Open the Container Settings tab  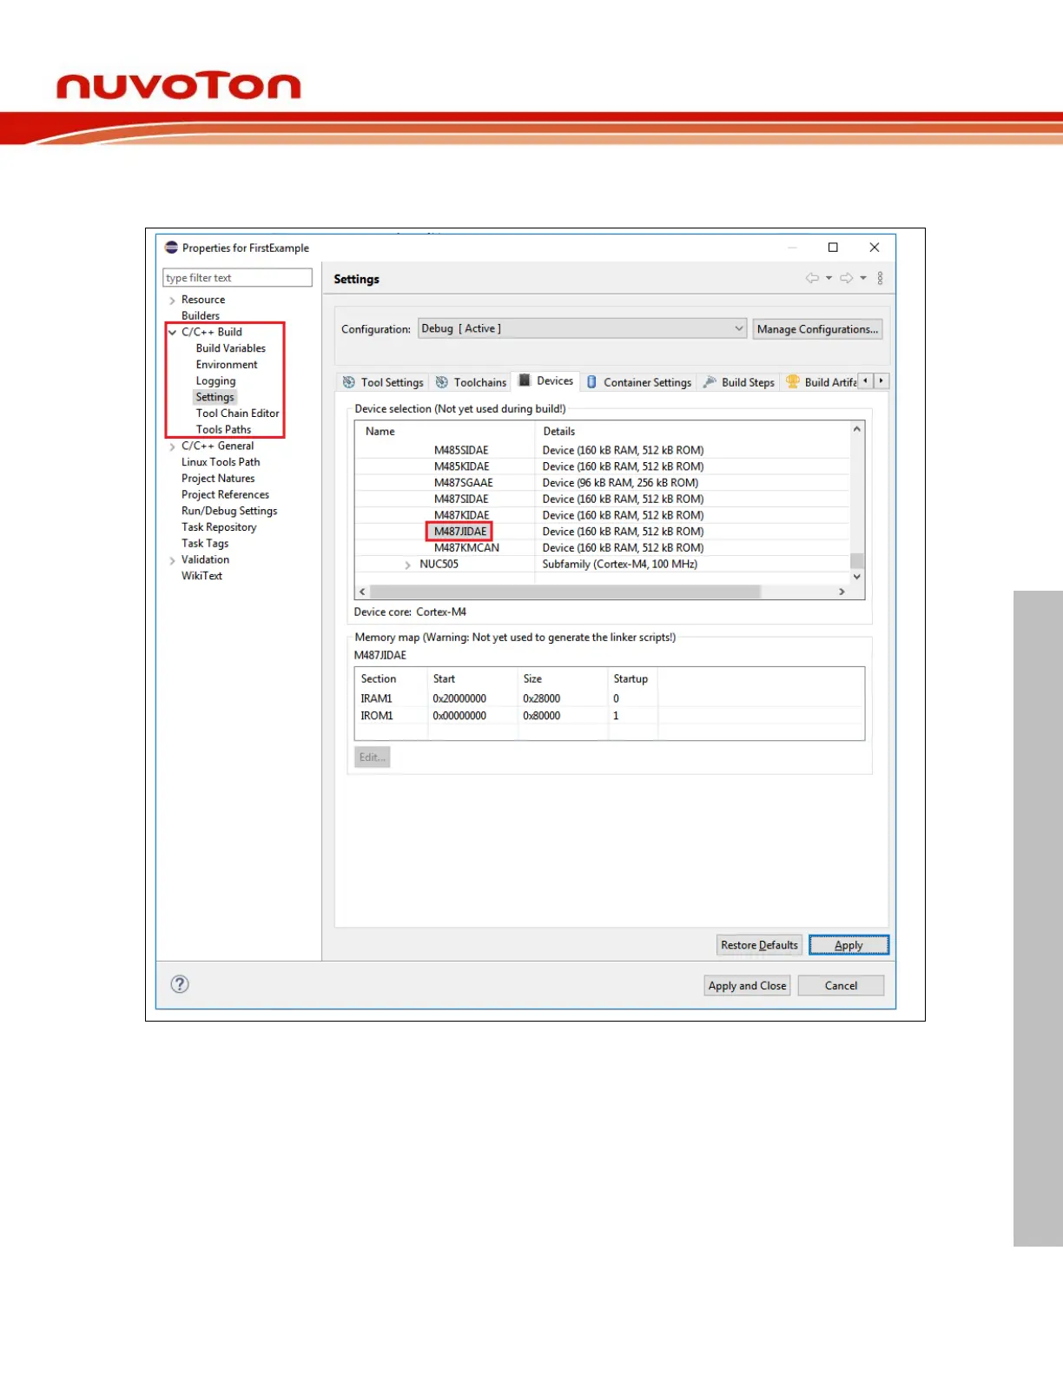point(639,382)
